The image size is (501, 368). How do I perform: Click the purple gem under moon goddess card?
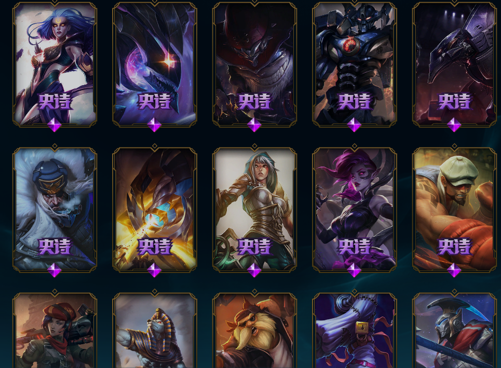click(55, 125)
